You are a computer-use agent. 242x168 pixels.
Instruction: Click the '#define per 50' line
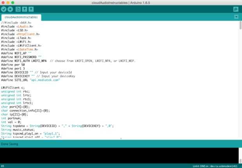(13, 65)
